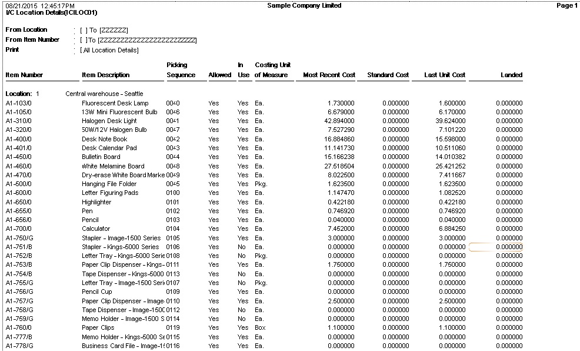Select the Calculator item description
The image size is (580, 351).
[x=96, y=229]
